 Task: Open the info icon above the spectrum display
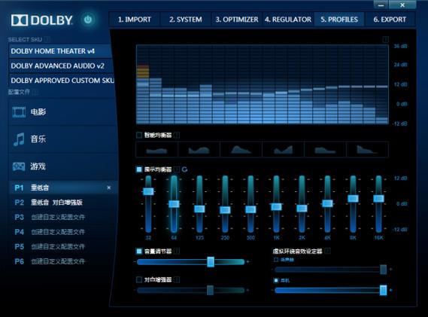pos(385,40)
